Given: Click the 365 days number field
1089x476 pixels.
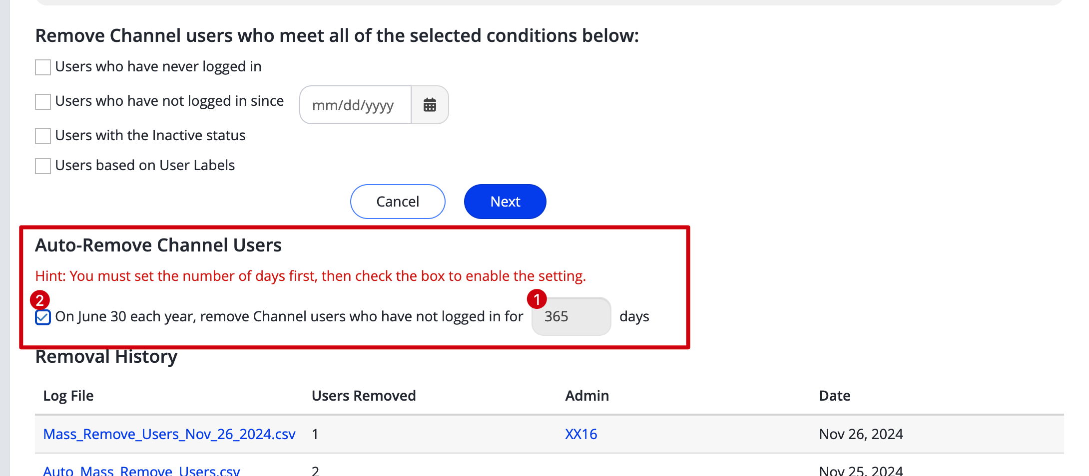Looking at the screenshot, I should pyautogui.click(x=571, y=316).
